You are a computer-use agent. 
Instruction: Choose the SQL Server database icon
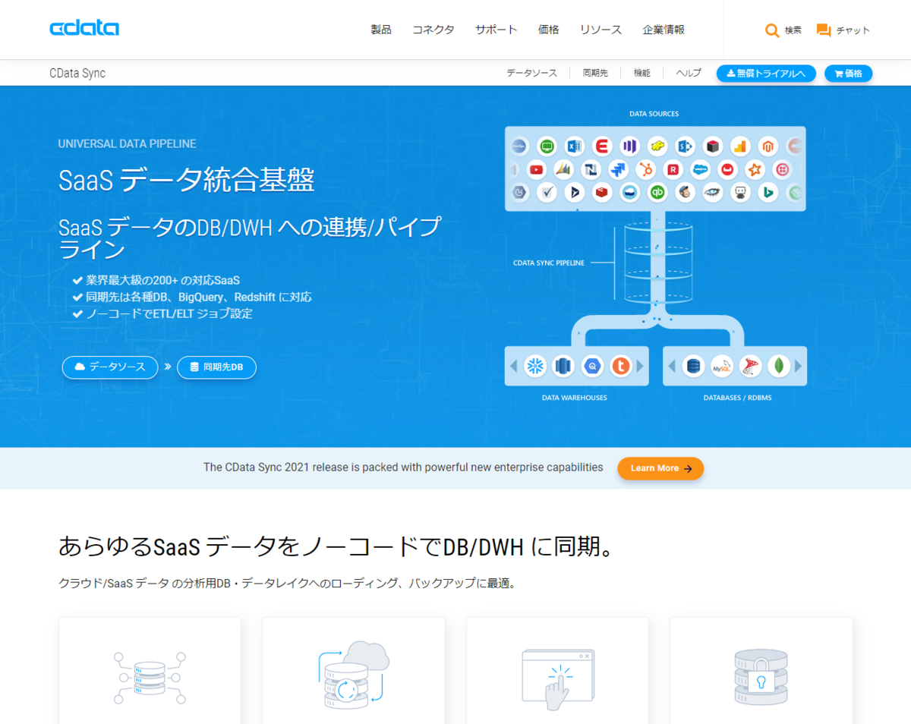750,367
